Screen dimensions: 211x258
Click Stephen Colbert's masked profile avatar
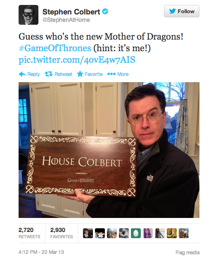tap(28, 15)
